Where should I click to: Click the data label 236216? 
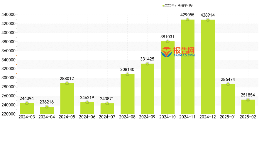point(47,102)
